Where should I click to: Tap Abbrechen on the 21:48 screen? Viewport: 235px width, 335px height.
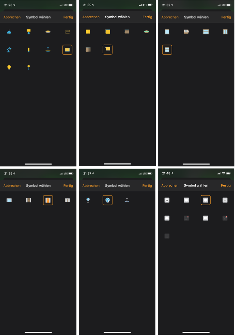pos(170,185)
